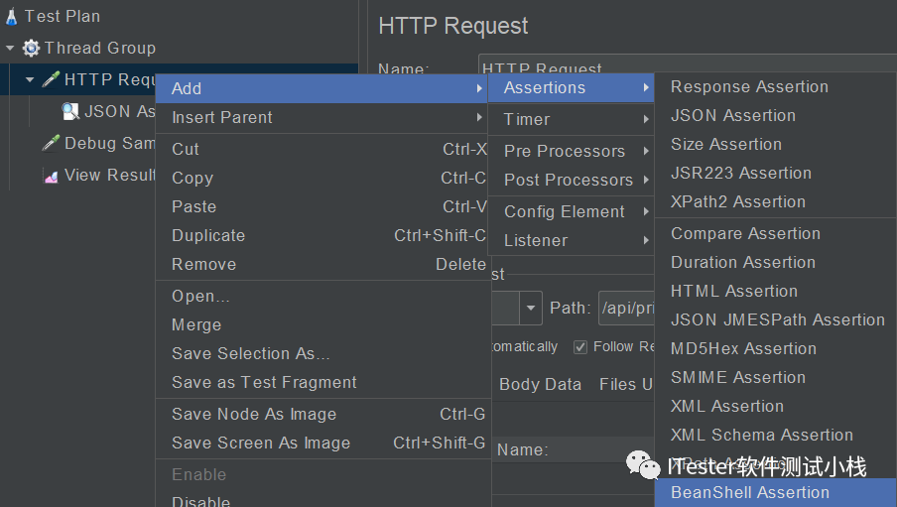The width and height of the screenshot is (897, 507).
Task: Expand the Pre Processors submenu arrow
Action: tap(646, 151)
